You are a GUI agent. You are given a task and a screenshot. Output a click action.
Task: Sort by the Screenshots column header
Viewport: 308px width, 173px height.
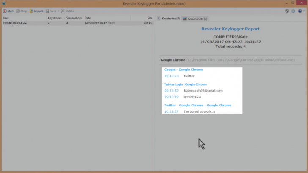coord(74,18)
